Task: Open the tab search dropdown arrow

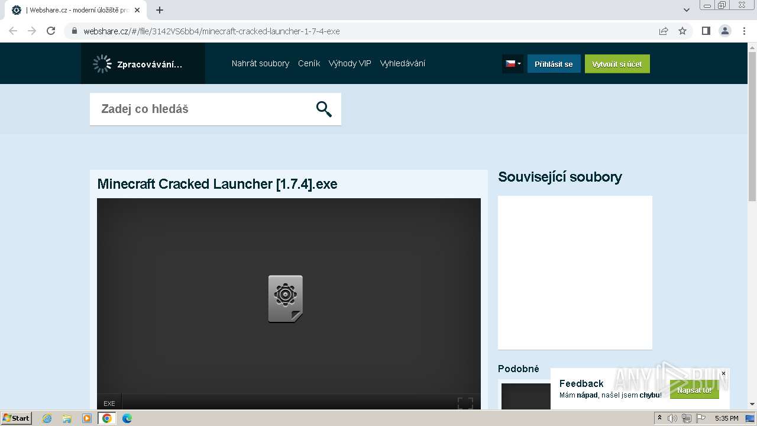Action: (686, 10)
